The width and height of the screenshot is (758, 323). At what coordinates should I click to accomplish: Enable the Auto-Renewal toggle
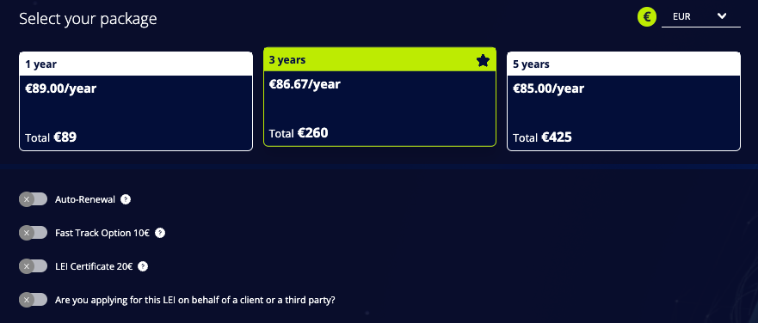(x=34, y=199)
